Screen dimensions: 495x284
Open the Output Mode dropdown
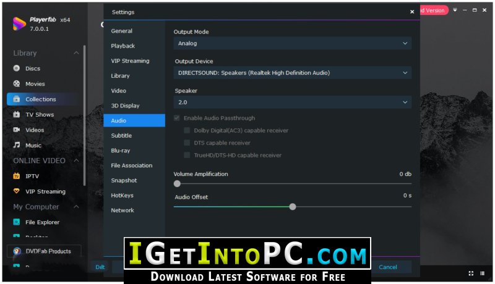pos(292,43)
